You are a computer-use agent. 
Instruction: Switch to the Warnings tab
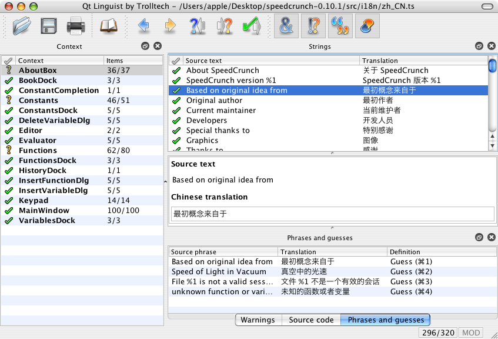[x=258, y=320]
